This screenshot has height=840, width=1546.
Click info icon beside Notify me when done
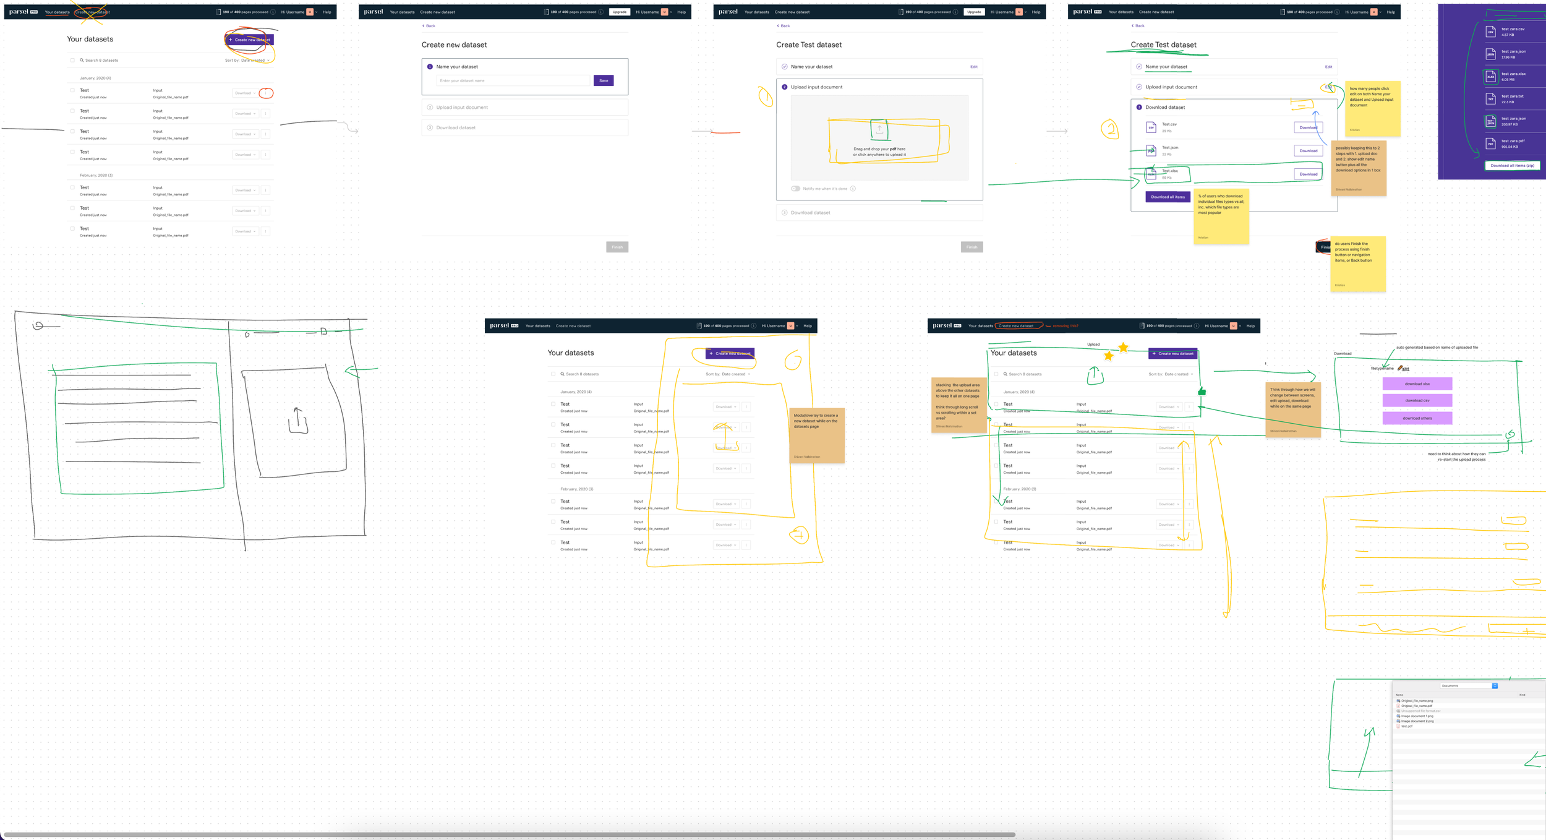[x=853, y=189]
